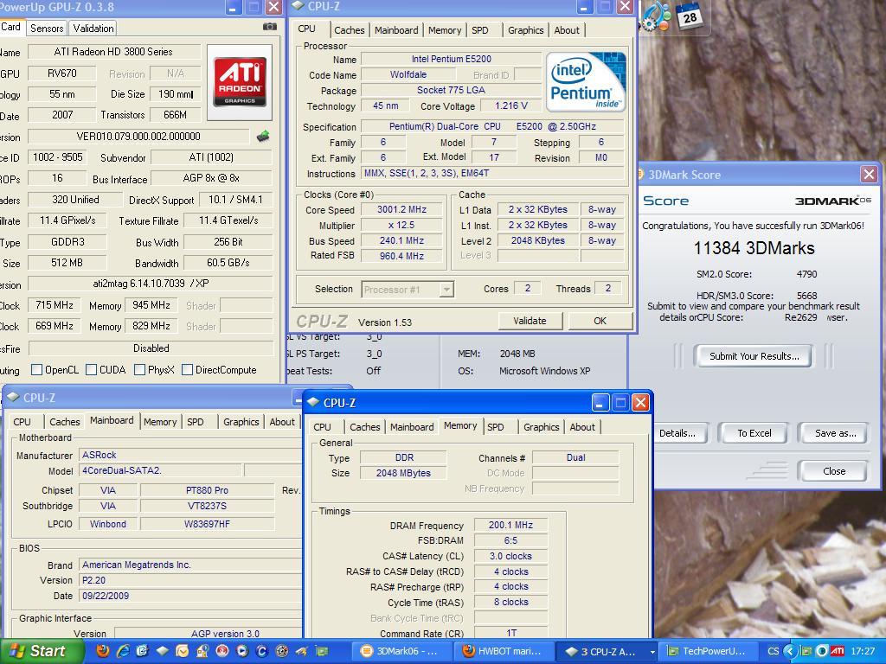
Task: Expand the grouped CPU-Z taskbar button arrow
Action: coord(652,652)
